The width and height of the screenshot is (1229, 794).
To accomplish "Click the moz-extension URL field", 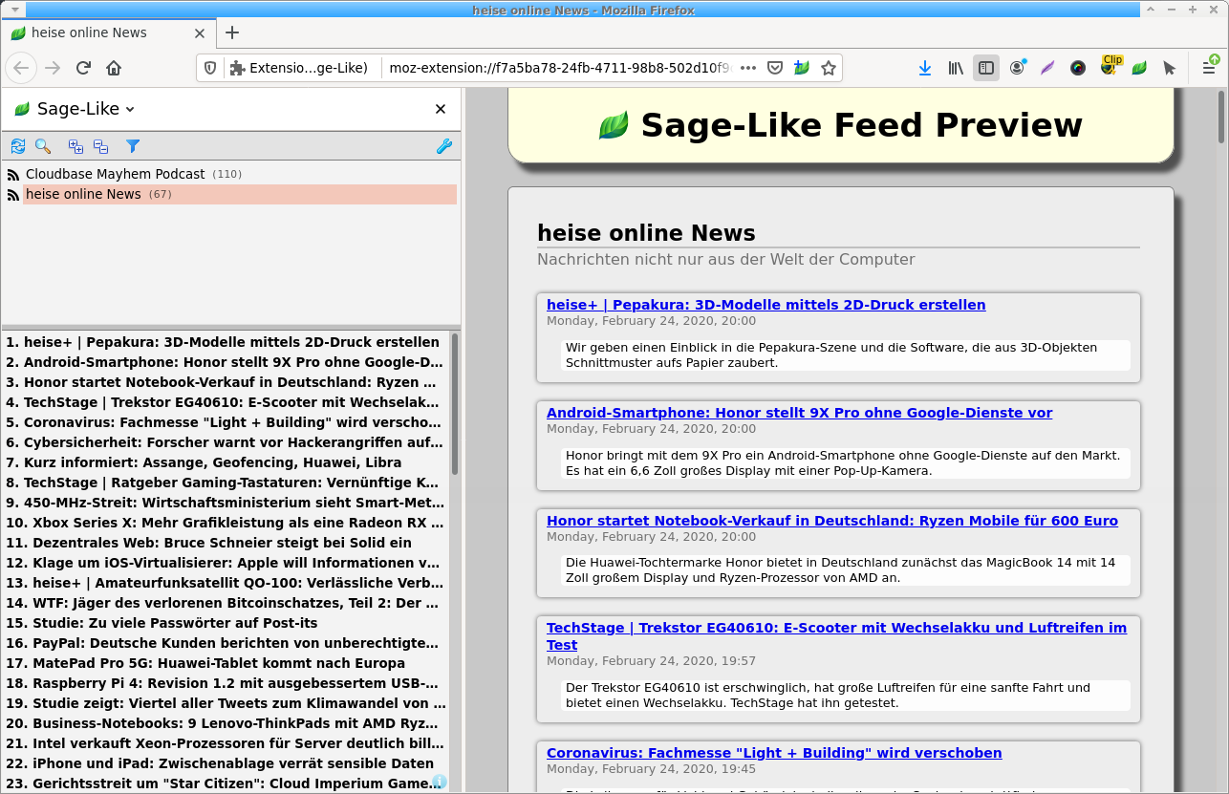I will click(x=560, y=68).
